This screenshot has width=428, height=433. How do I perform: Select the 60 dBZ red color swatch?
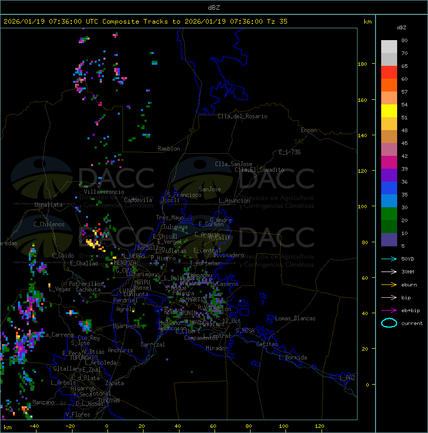pos(389,73)
